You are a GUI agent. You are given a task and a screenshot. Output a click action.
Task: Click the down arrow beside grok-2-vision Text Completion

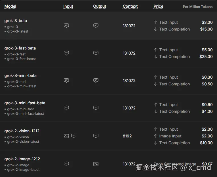pos(156,143)
